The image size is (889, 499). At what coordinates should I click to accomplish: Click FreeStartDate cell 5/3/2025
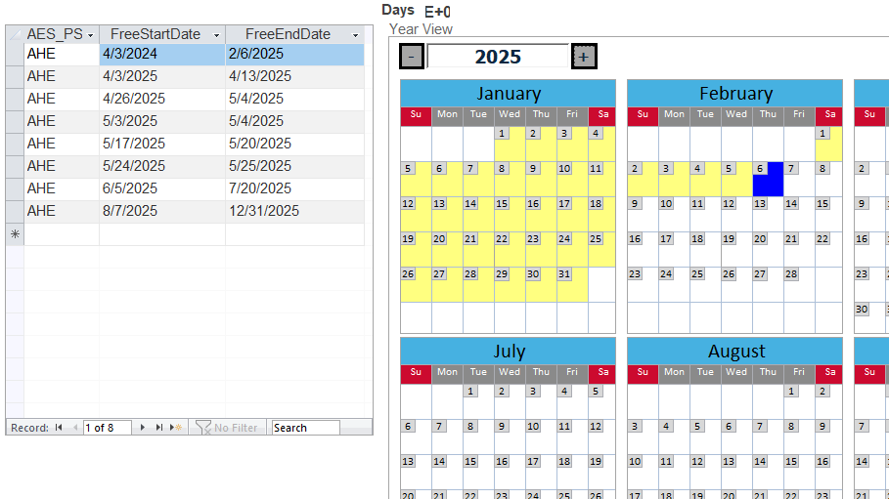(162, 121)
